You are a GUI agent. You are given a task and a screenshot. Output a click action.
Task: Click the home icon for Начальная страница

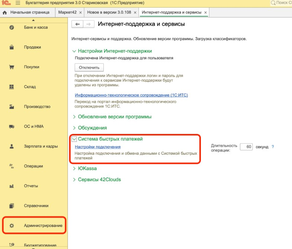point(5,12)
